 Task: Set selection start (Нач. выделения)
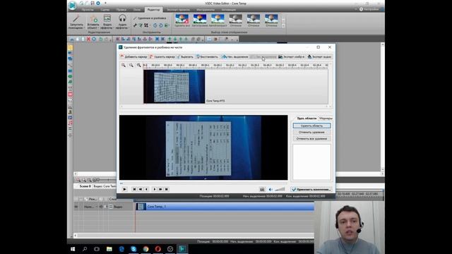click(x=235, y=56)
